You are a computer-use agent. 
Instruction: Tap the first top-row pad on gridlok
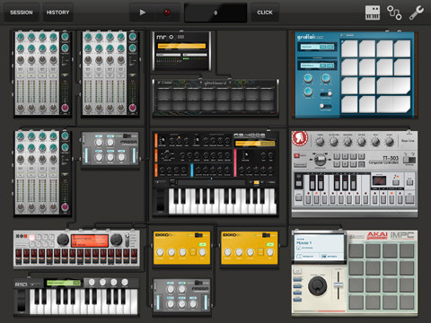coord(349,48)
